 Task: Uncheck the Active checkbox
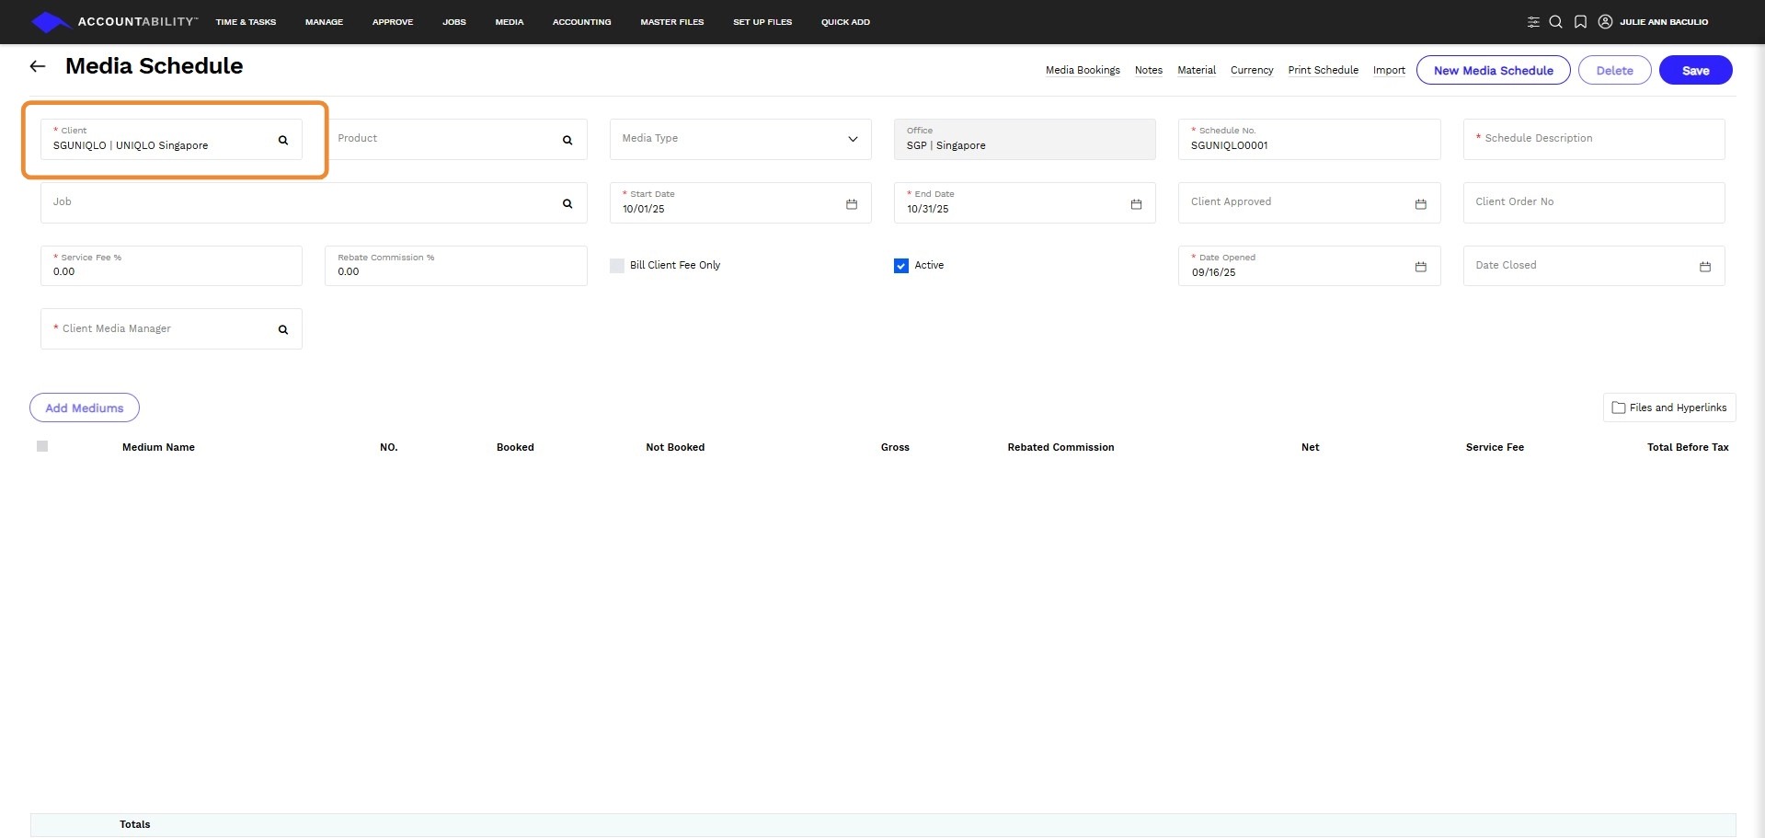coord(901,266)
